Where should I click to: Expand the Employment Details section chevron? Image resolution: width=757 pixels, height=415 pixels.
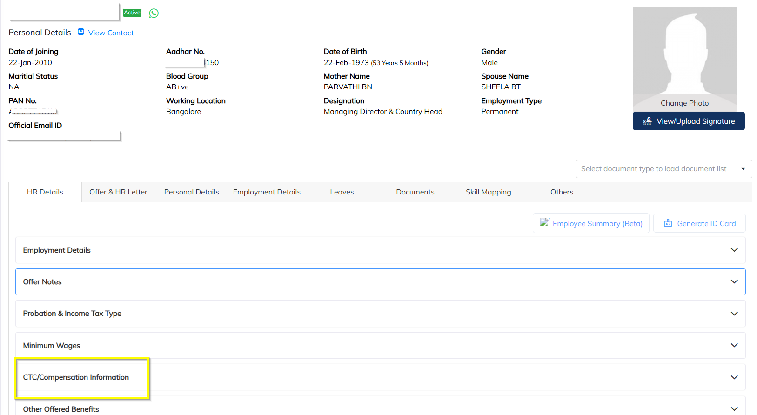pyautogui.click(x=734, y=250)
